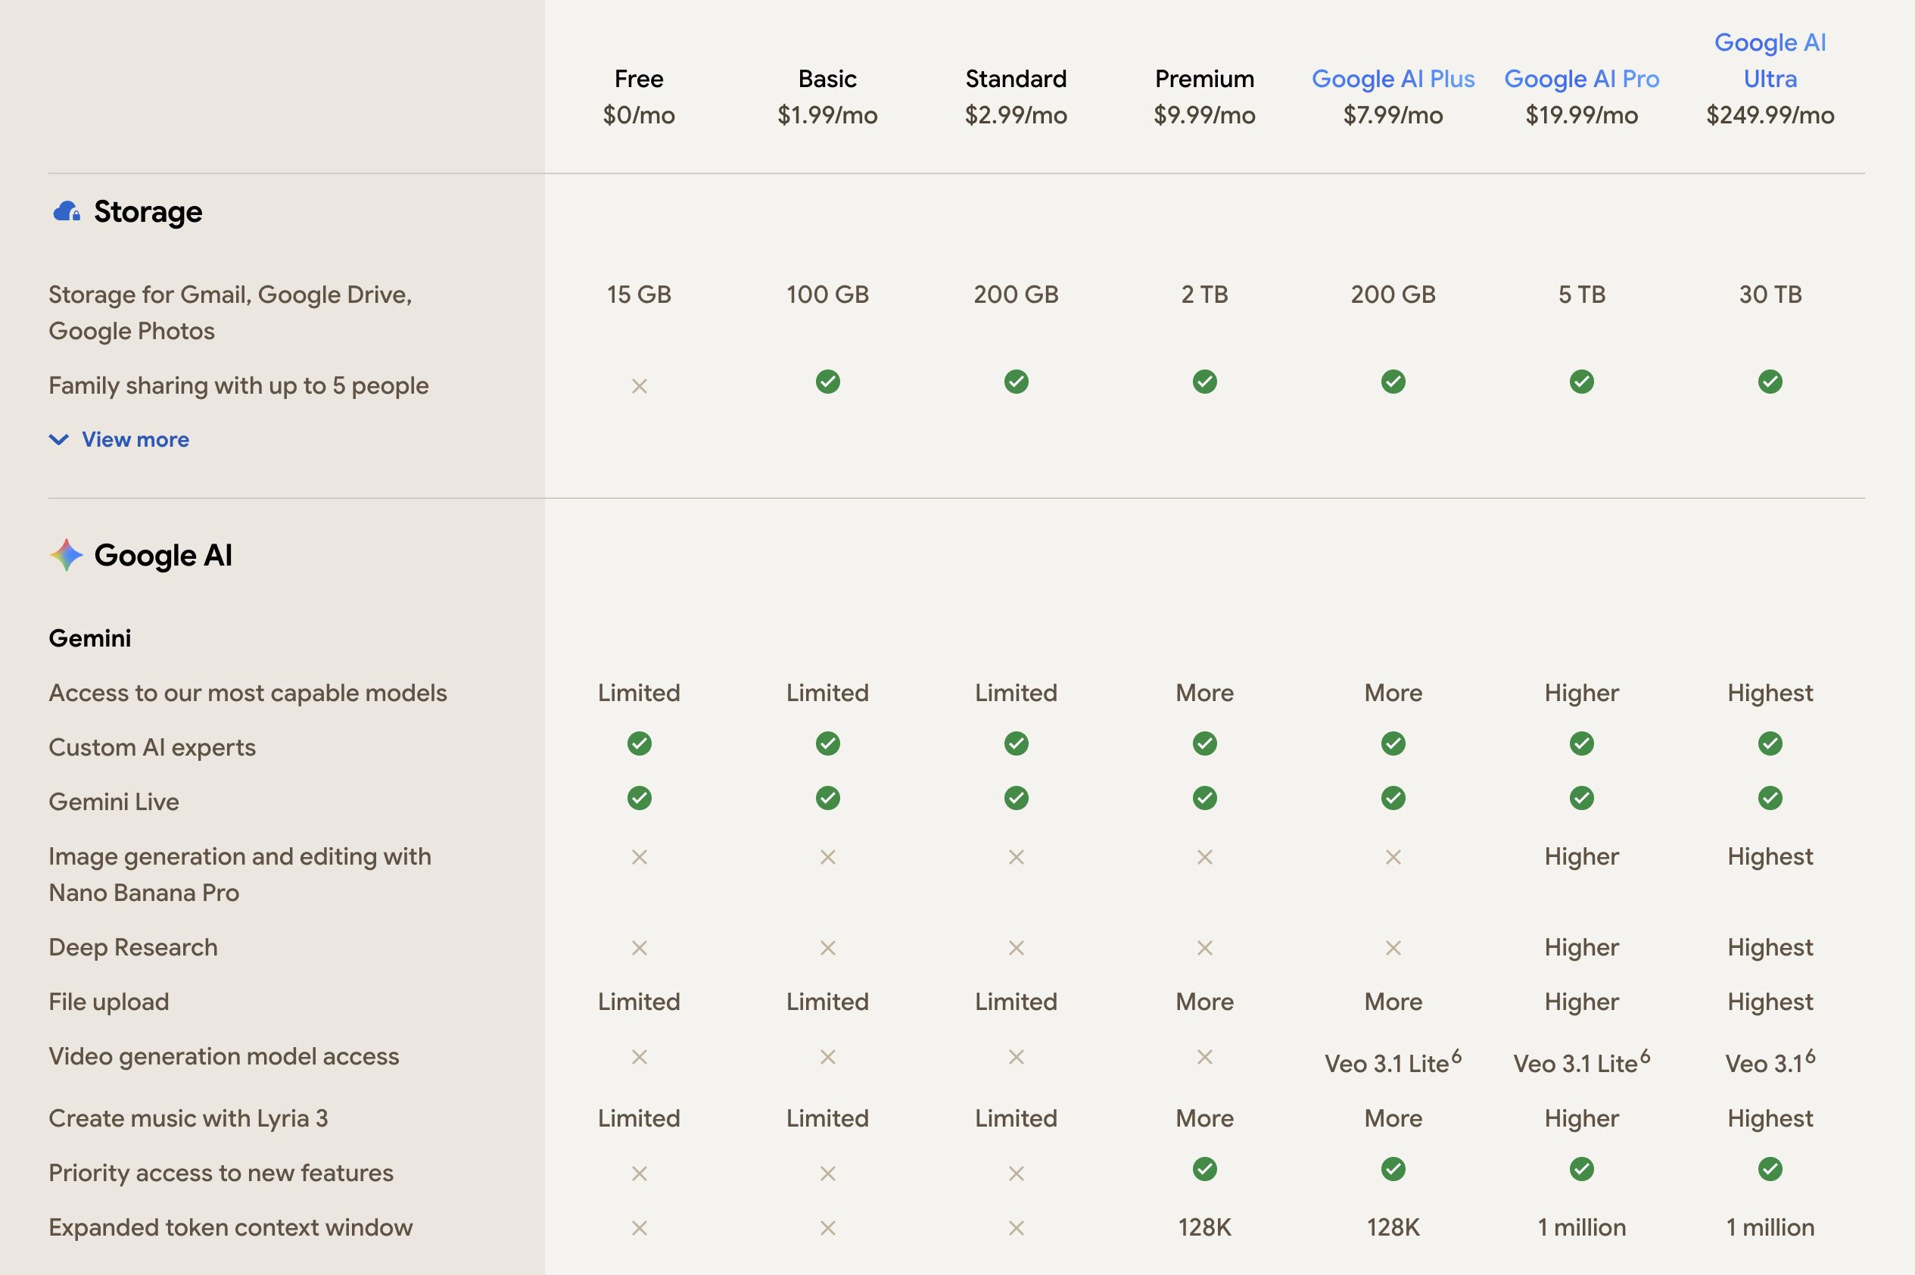Click Expanded token context window label
Image resolution: width=1915 pixels, height=1275 pixels.
click(x=231, y=1227)
